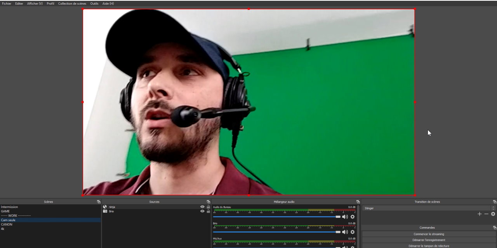The width and height of the screenshot is (497, 248).
Task: Undock the Scènes panel
Action: pyautogui.click(x=99, y=202)
